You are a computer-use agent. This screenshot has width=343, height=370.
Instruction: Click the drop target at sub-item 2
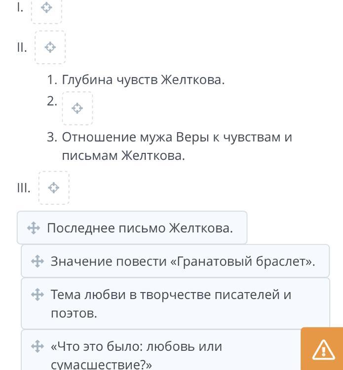coord(77,108)
